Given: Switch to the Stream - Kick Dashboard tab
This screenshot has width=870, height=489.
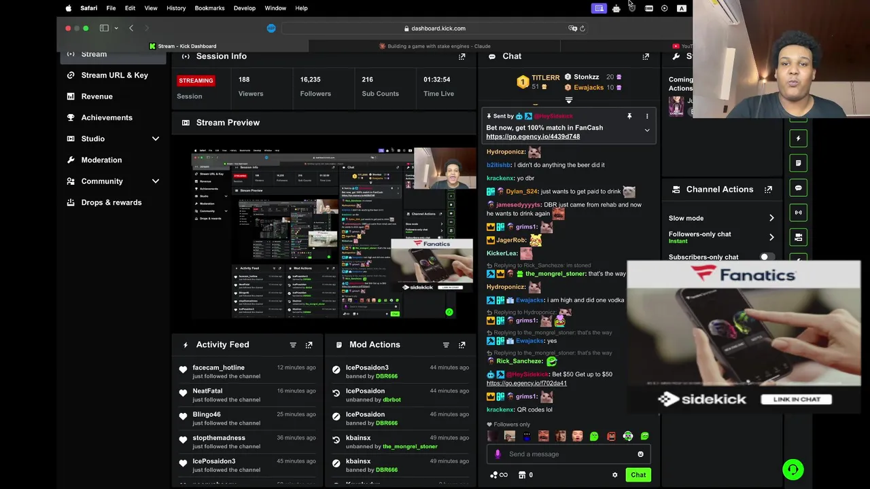Looking at the screenshot, I should [x=183, y=46].
